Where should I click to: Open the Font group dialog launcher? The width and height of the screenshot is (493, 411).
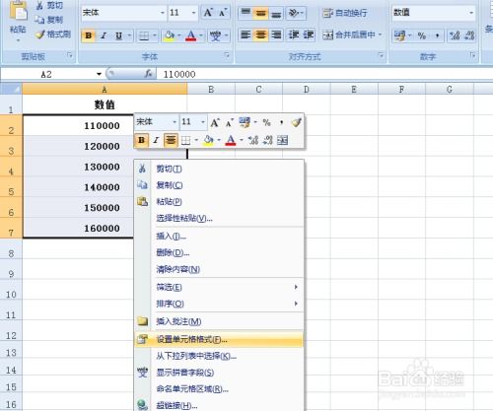point(227,55)
